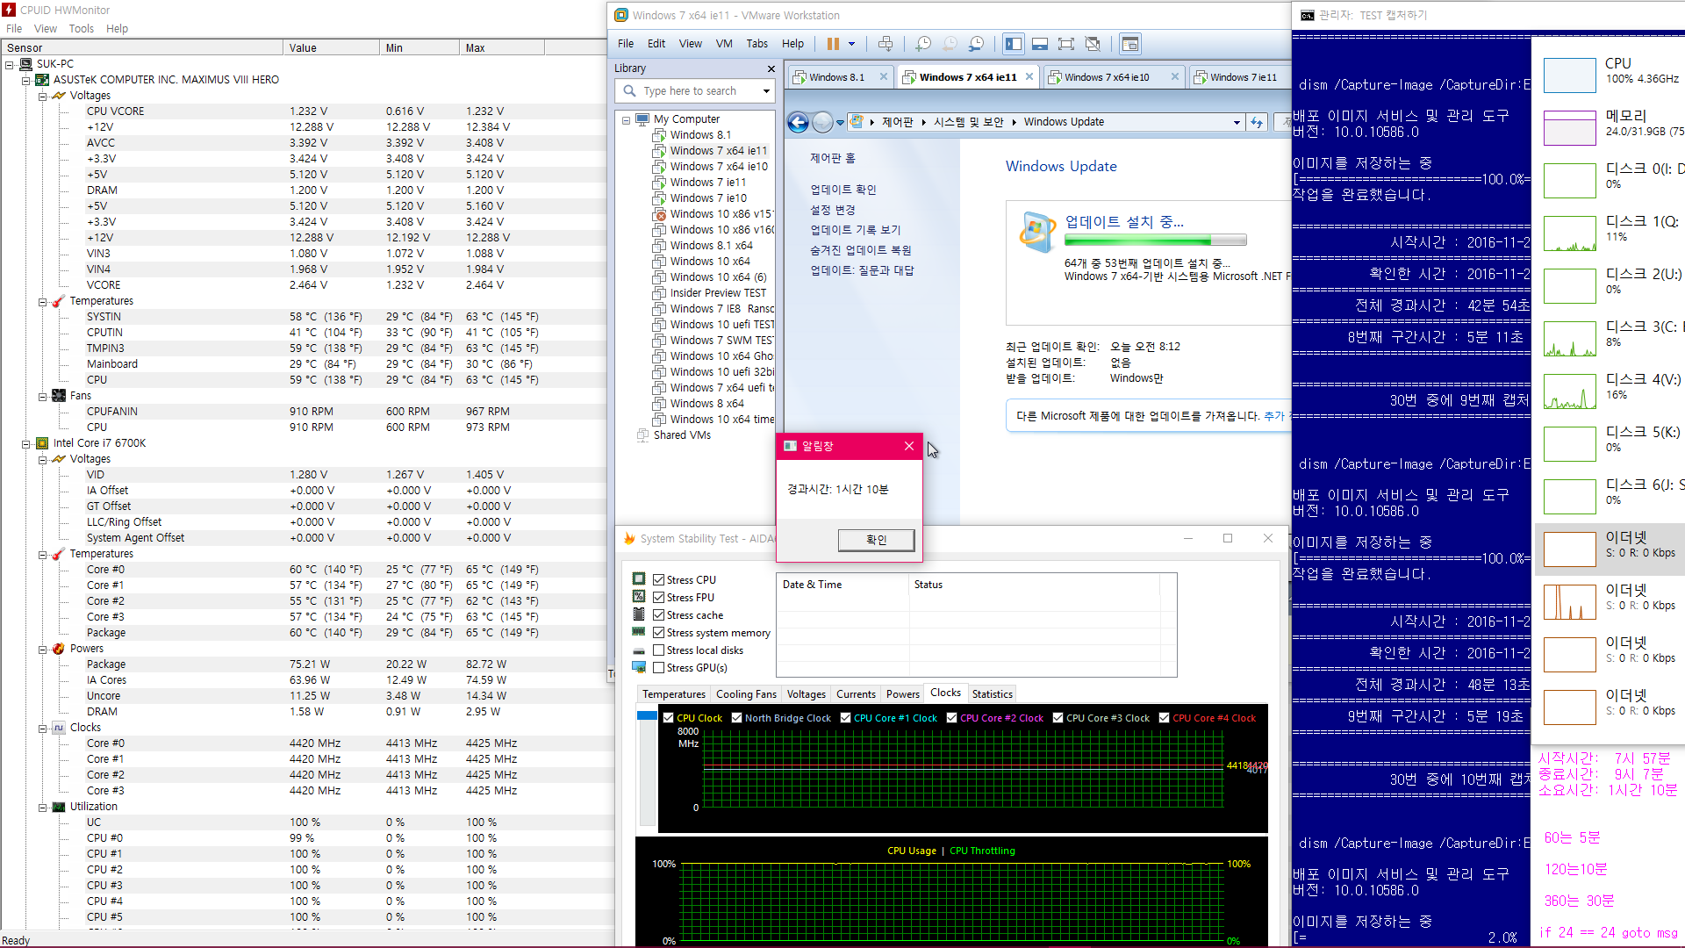Close the Windows 8.1 VM tab
Image resolution: width=1685 pixels, height=948 pixels.
[883, 77]
